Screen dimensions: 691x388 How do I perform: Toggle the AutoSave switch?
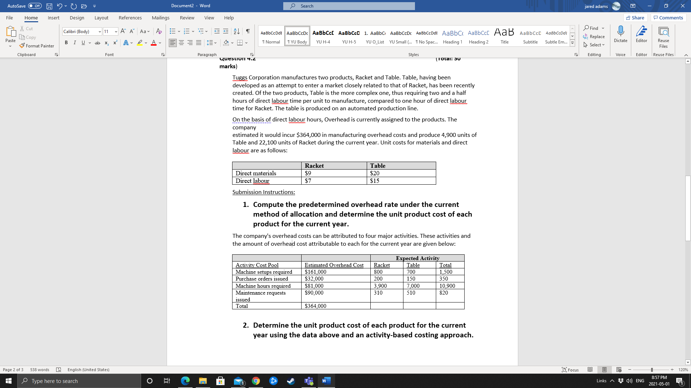(35, 6)
